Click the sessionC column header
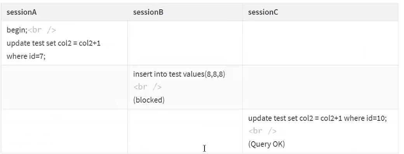 click(x=263, y=12)
